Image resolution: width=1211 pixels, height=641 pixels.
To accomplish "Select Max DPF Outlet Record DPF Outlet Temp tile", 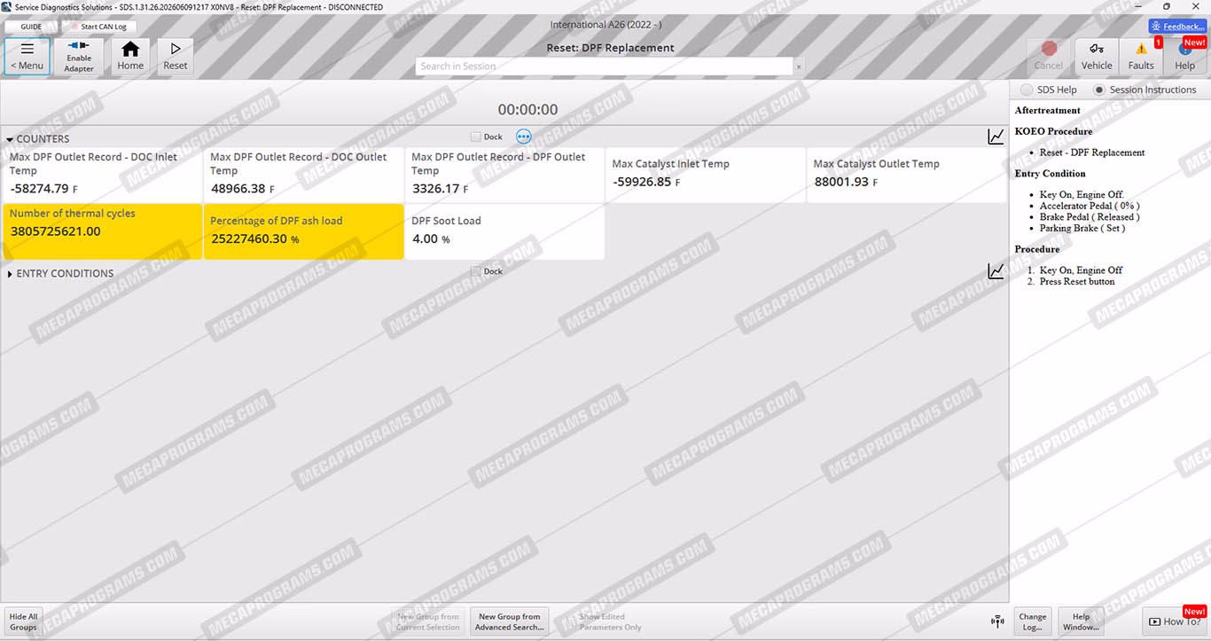I will click(x=504, y=175).
